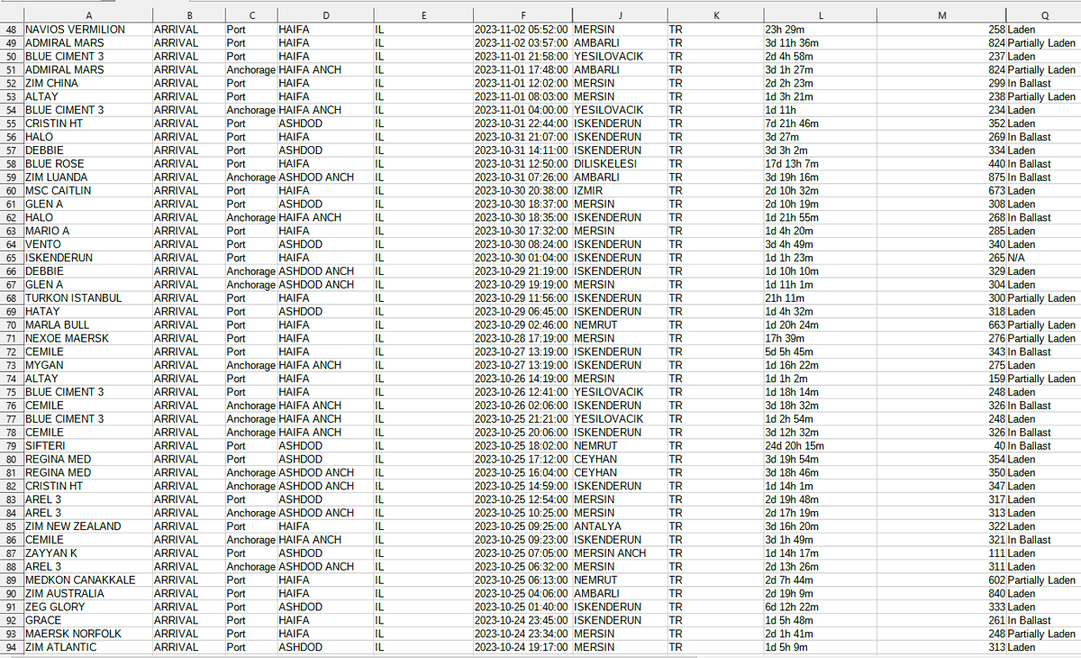Screen dimensions: 1081x658
Task: Click the ANTALYA origin port cell
Action: tap(619, 526)
